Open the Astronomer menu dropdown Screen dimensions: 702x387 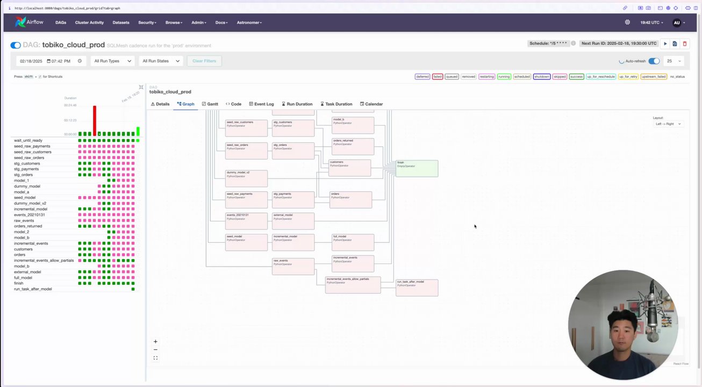click(249, 23)
